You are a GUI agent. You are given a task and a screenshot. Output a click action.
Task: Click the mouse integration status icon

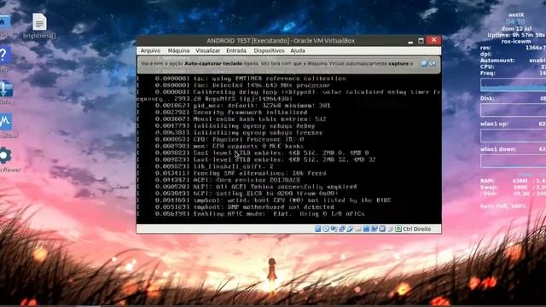tap(390, 229)
